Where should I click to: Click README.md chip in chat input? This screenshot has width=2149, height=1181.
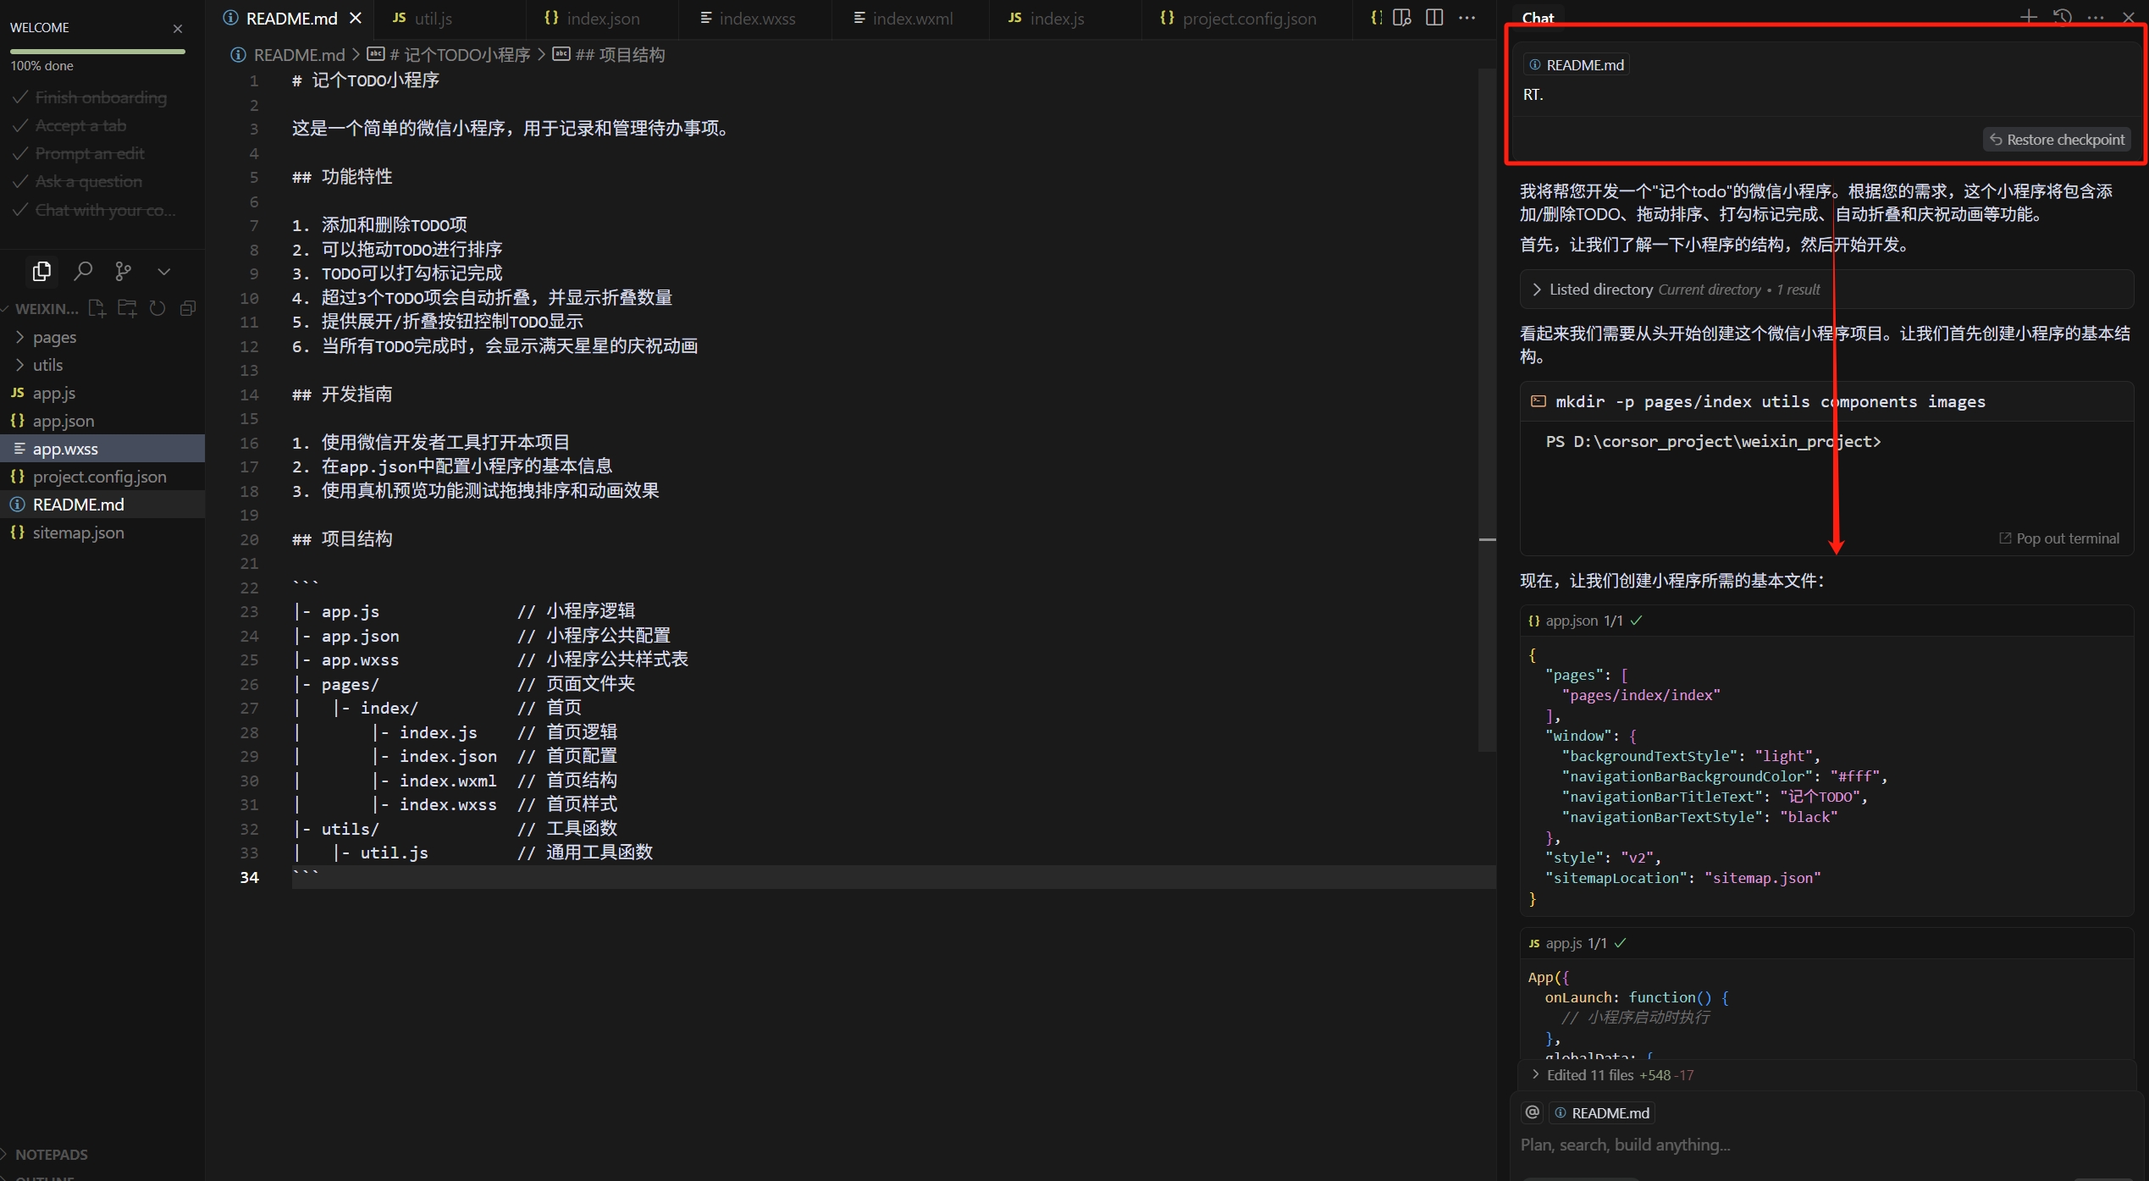pyautogui.click(x=1602, y=1112)
